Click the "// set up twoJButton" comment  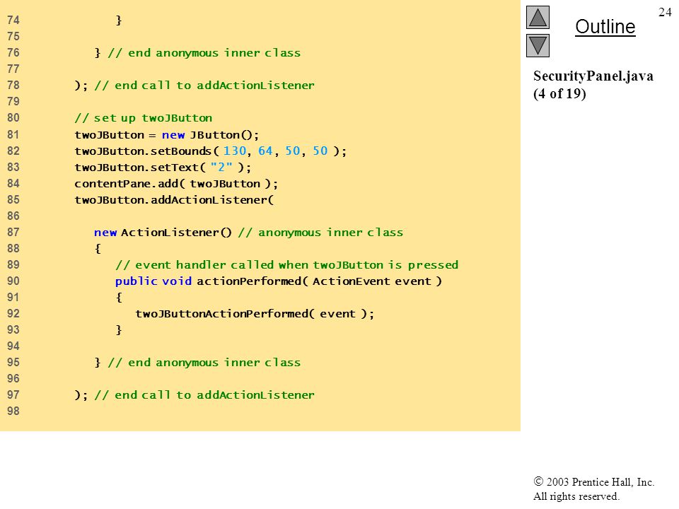144,118
